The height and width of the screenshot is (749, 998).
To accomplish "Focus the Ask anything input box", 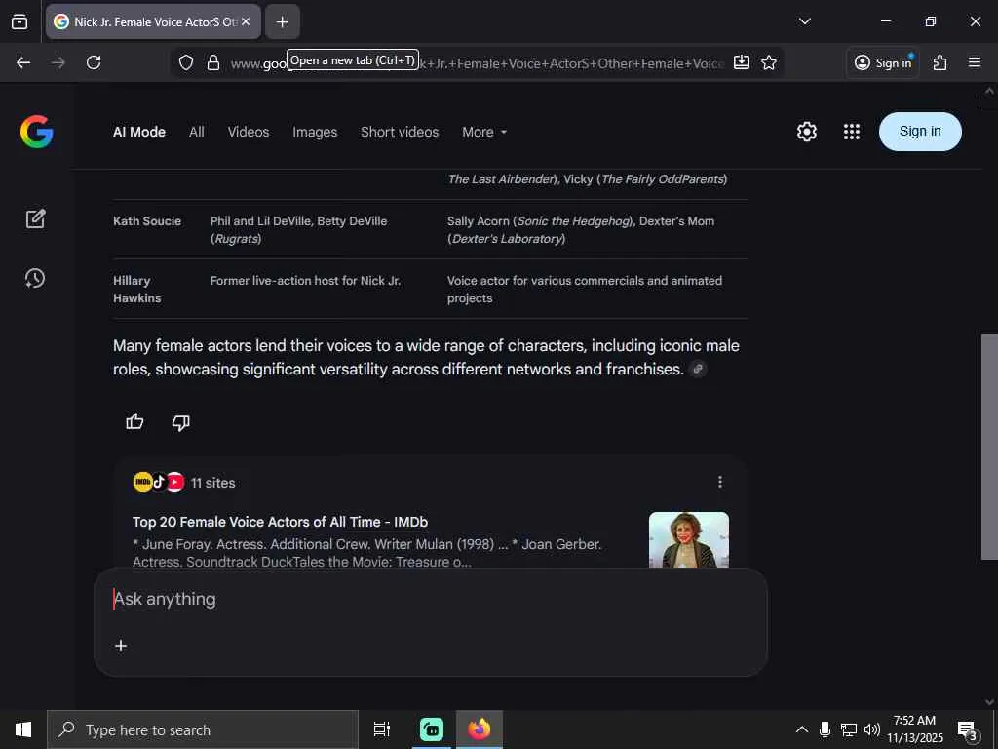I will click(430, 599).
